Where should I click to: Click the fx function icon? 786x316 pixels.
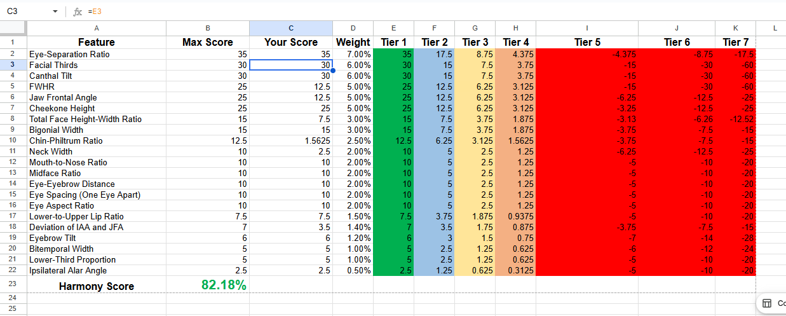coord(78,11)
